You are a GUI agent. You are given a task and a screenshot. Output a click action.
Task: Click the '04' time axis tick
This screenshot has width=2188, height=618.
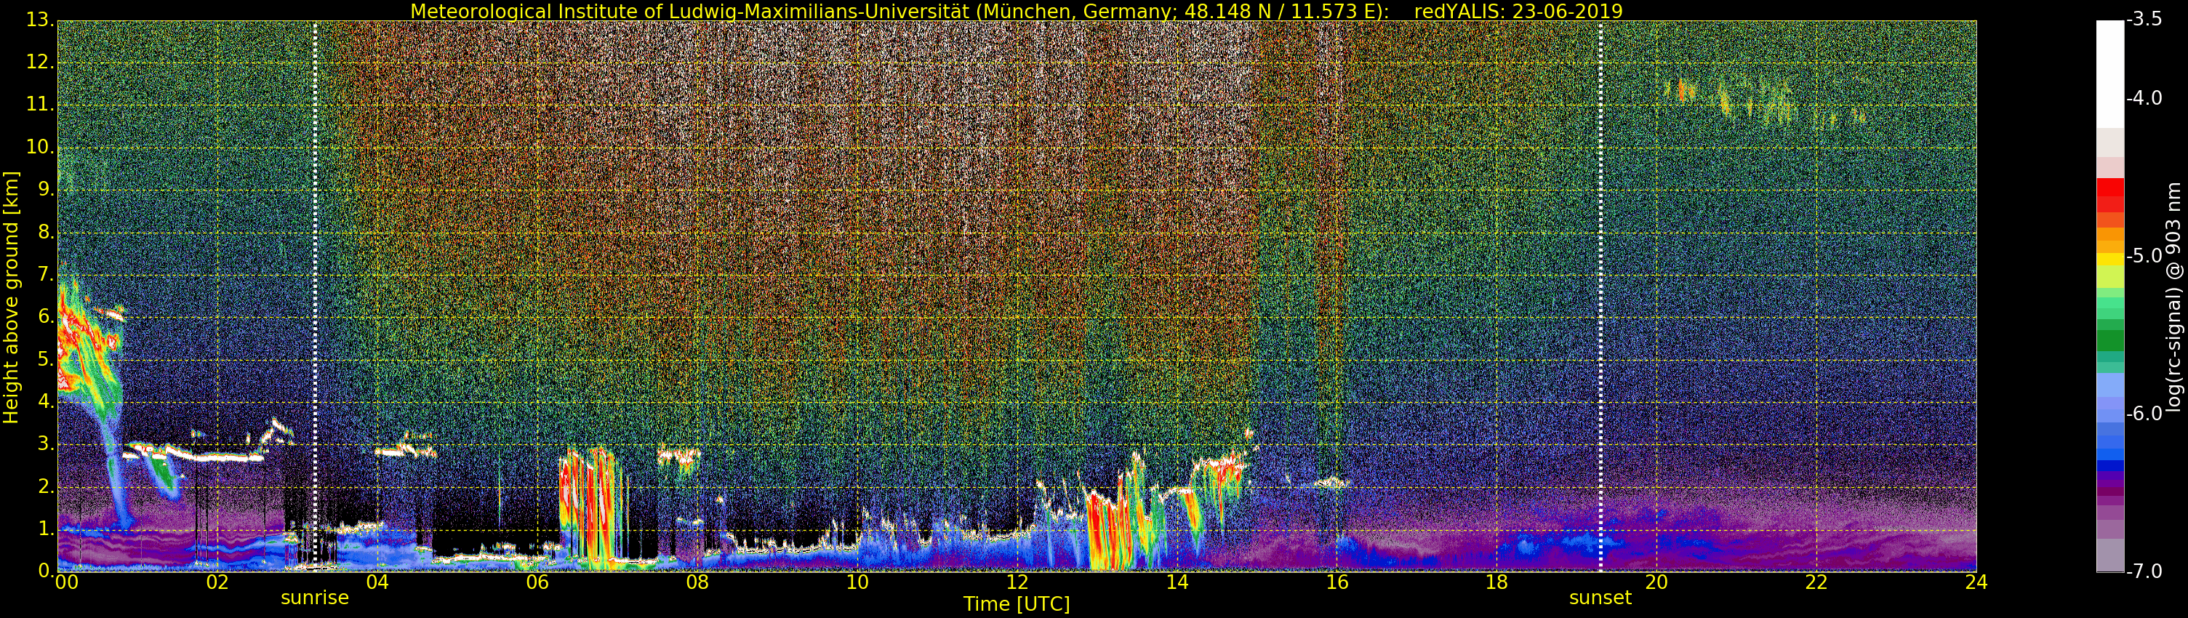point(377,582)
